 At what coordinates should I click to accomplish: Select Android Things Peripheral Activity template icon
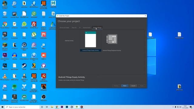pyautogui.click(x=112, y=39)
